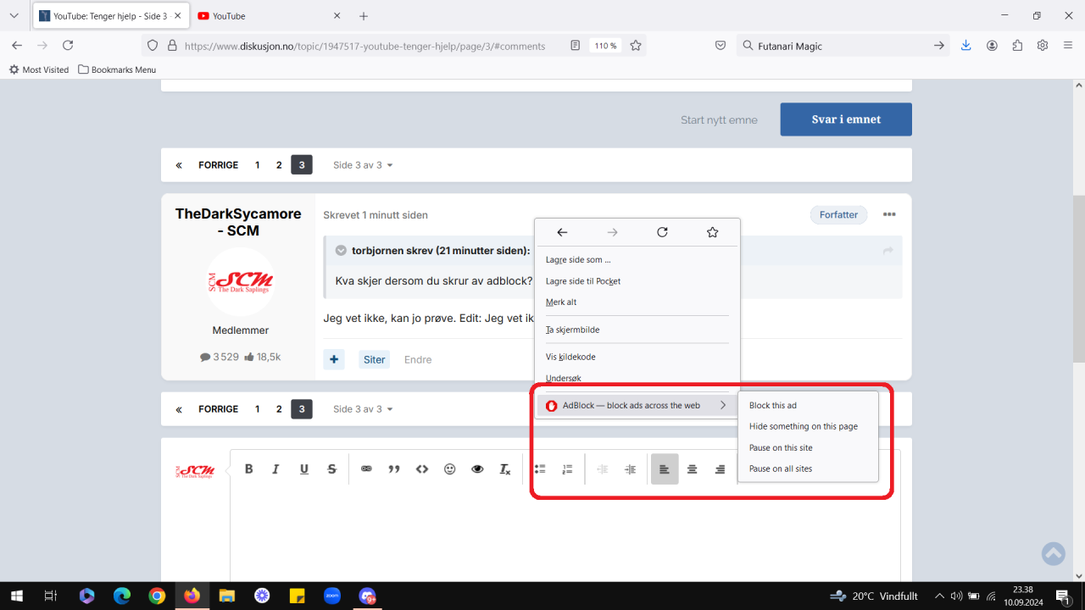Center-align text in the editor
Screen dimensions: 1085x610
point(693,469)
